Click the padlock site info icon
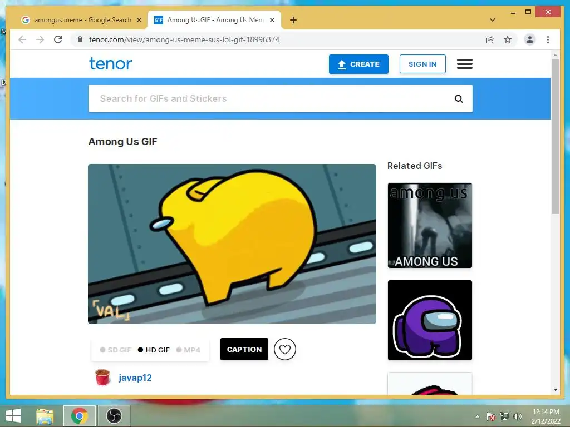The height and width of the screenshot is (427, 570). pyautogui.click(x=80, y=39)
